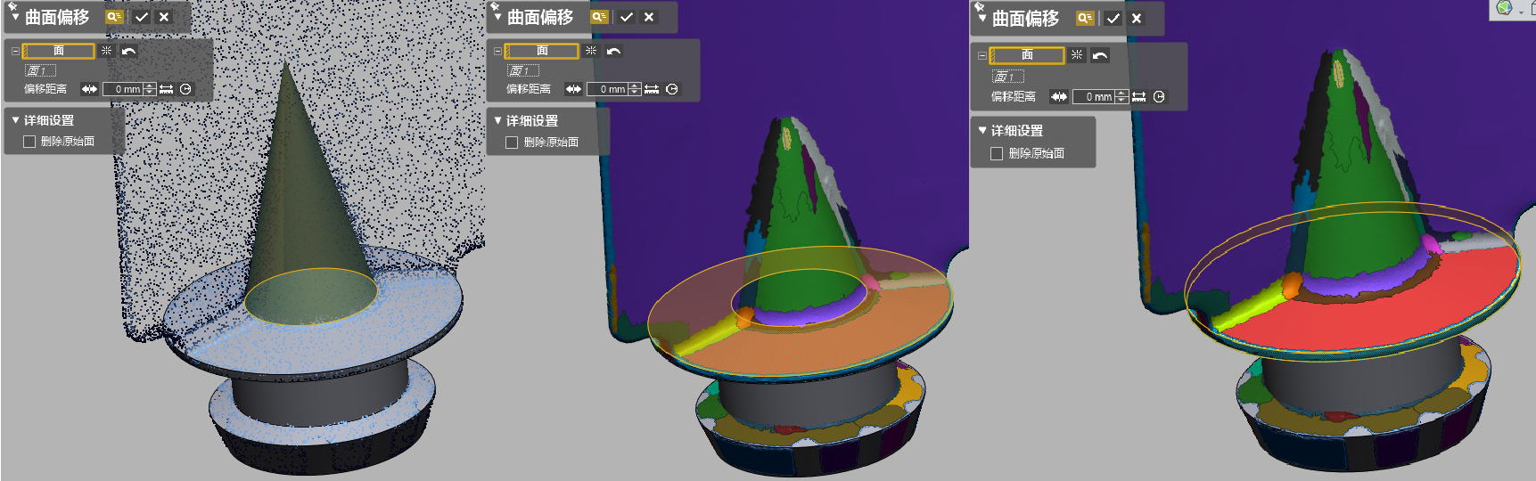Collapse 曲面偏移 title triangle in middle panel
Image resolution: width=1536 pixels, height=481 pixels.
pos(497,17)
